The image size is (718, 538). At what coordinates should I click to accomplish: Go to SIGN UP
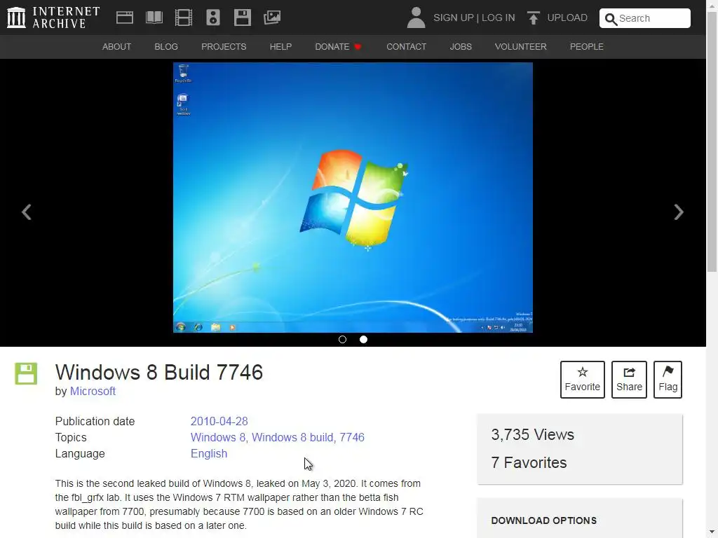coord(454,18)
